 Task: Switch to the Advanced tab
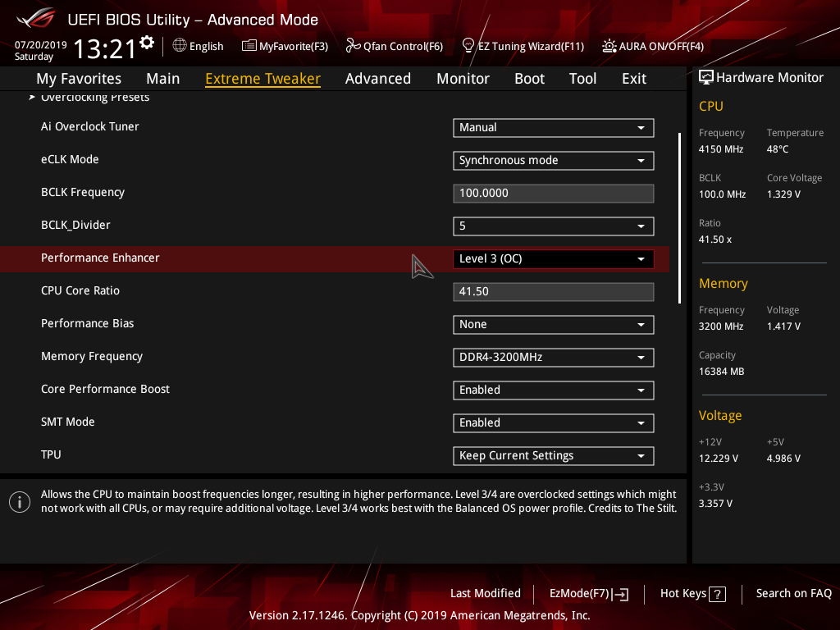[377, 79]
